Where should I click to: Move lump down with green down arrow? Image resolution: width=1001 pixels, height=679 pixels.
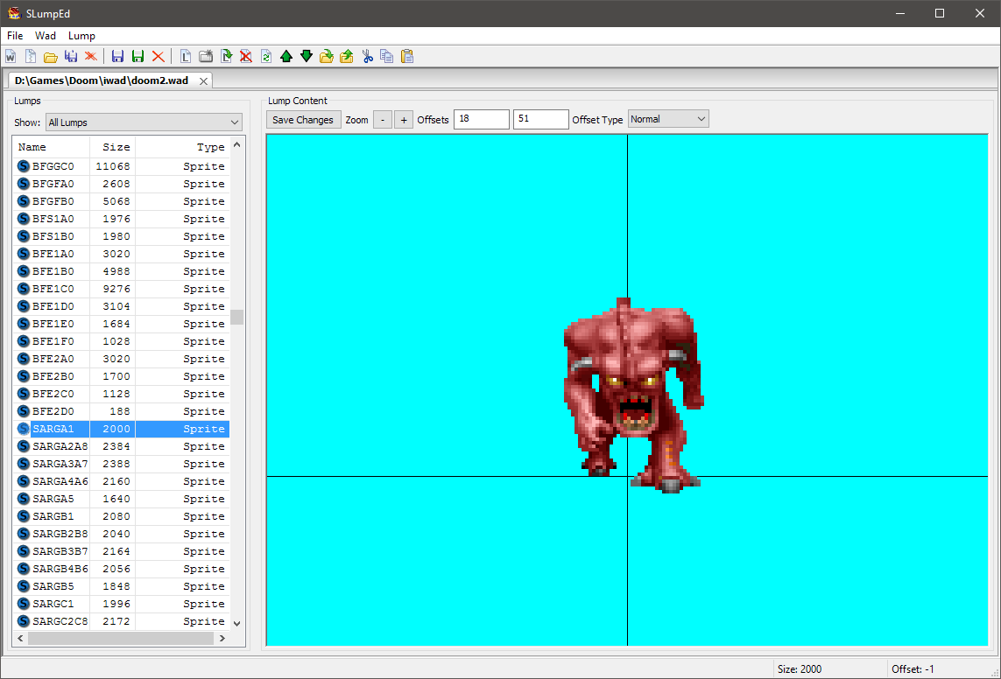pos(307,57)
